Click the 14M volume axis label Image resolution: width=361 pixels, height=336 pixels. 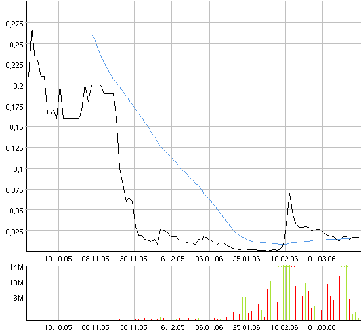pos(16,267)
